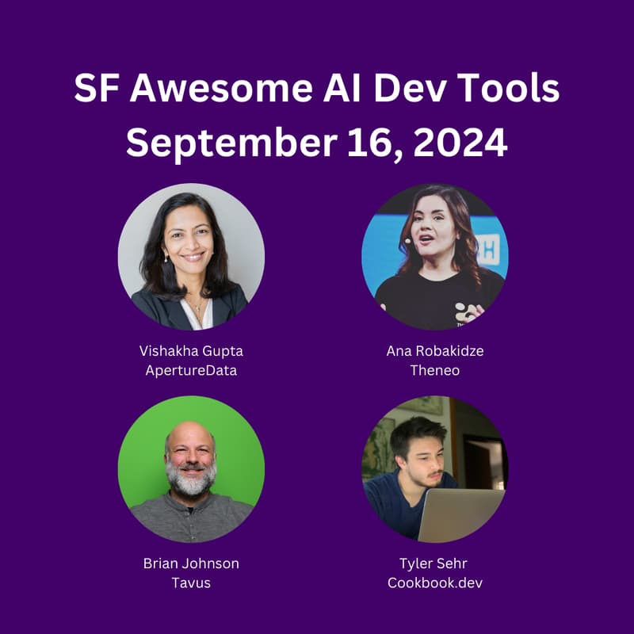Open Vishakha Gupta's circular profile photo
634x634 pixels.
pos(191,257)
